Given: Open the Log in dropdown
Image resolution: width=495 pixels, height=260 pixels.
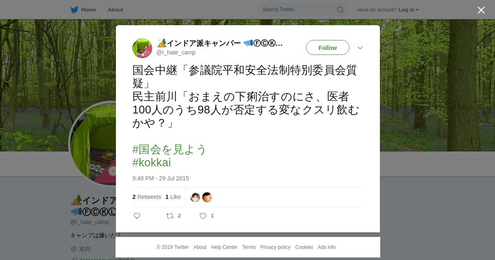Looking at the screenshot, I should tap(408, 10).
